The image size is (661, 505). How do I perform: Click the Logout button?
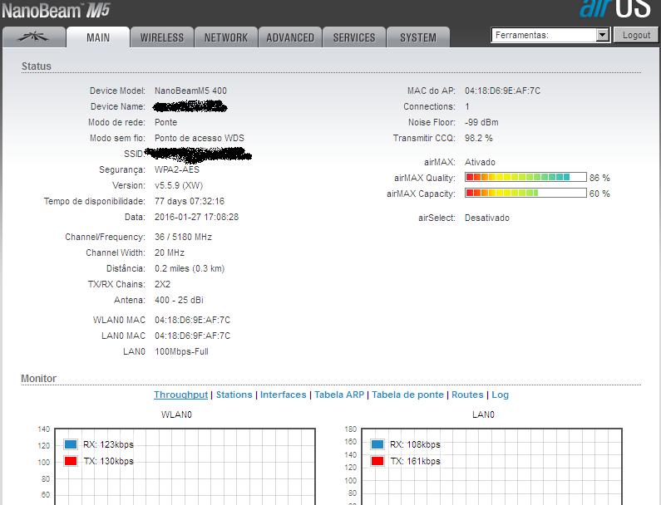[636, 35]
